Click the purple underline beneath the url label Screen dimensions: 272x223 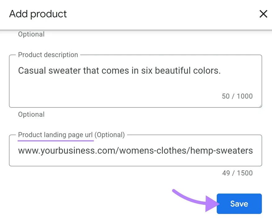(x=56, y=141)
